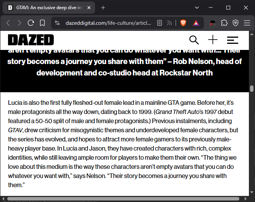Click the scroll right arrow
This screenshot has width=255, height=202.
coord(245,199)
